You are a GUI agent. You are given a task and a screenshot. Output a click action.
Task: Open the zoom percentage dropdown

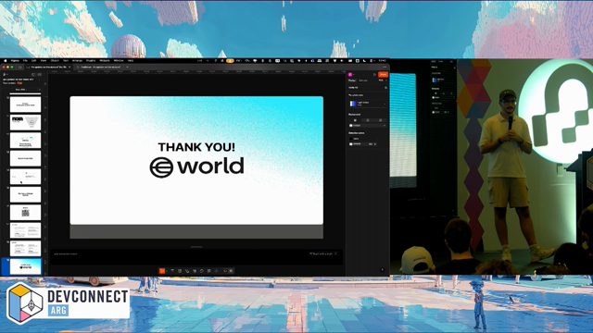click(x=383, y=80)
